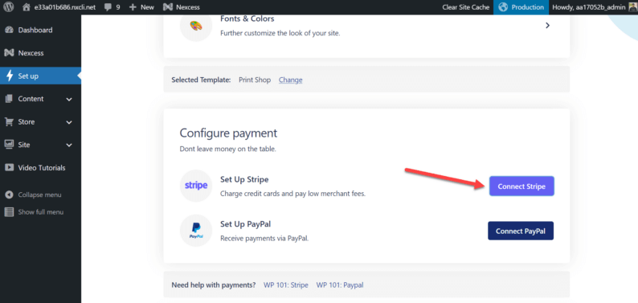Click the globe icon next to Production

(503, 7)
